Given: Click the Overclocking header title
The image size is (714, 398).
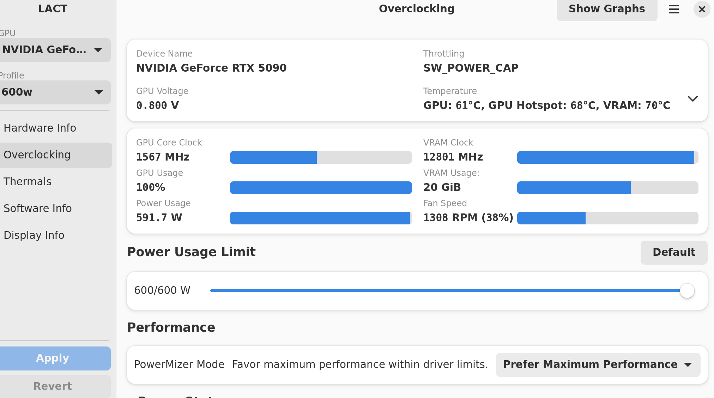Looking at the screenshot, I should pos(417,9).
